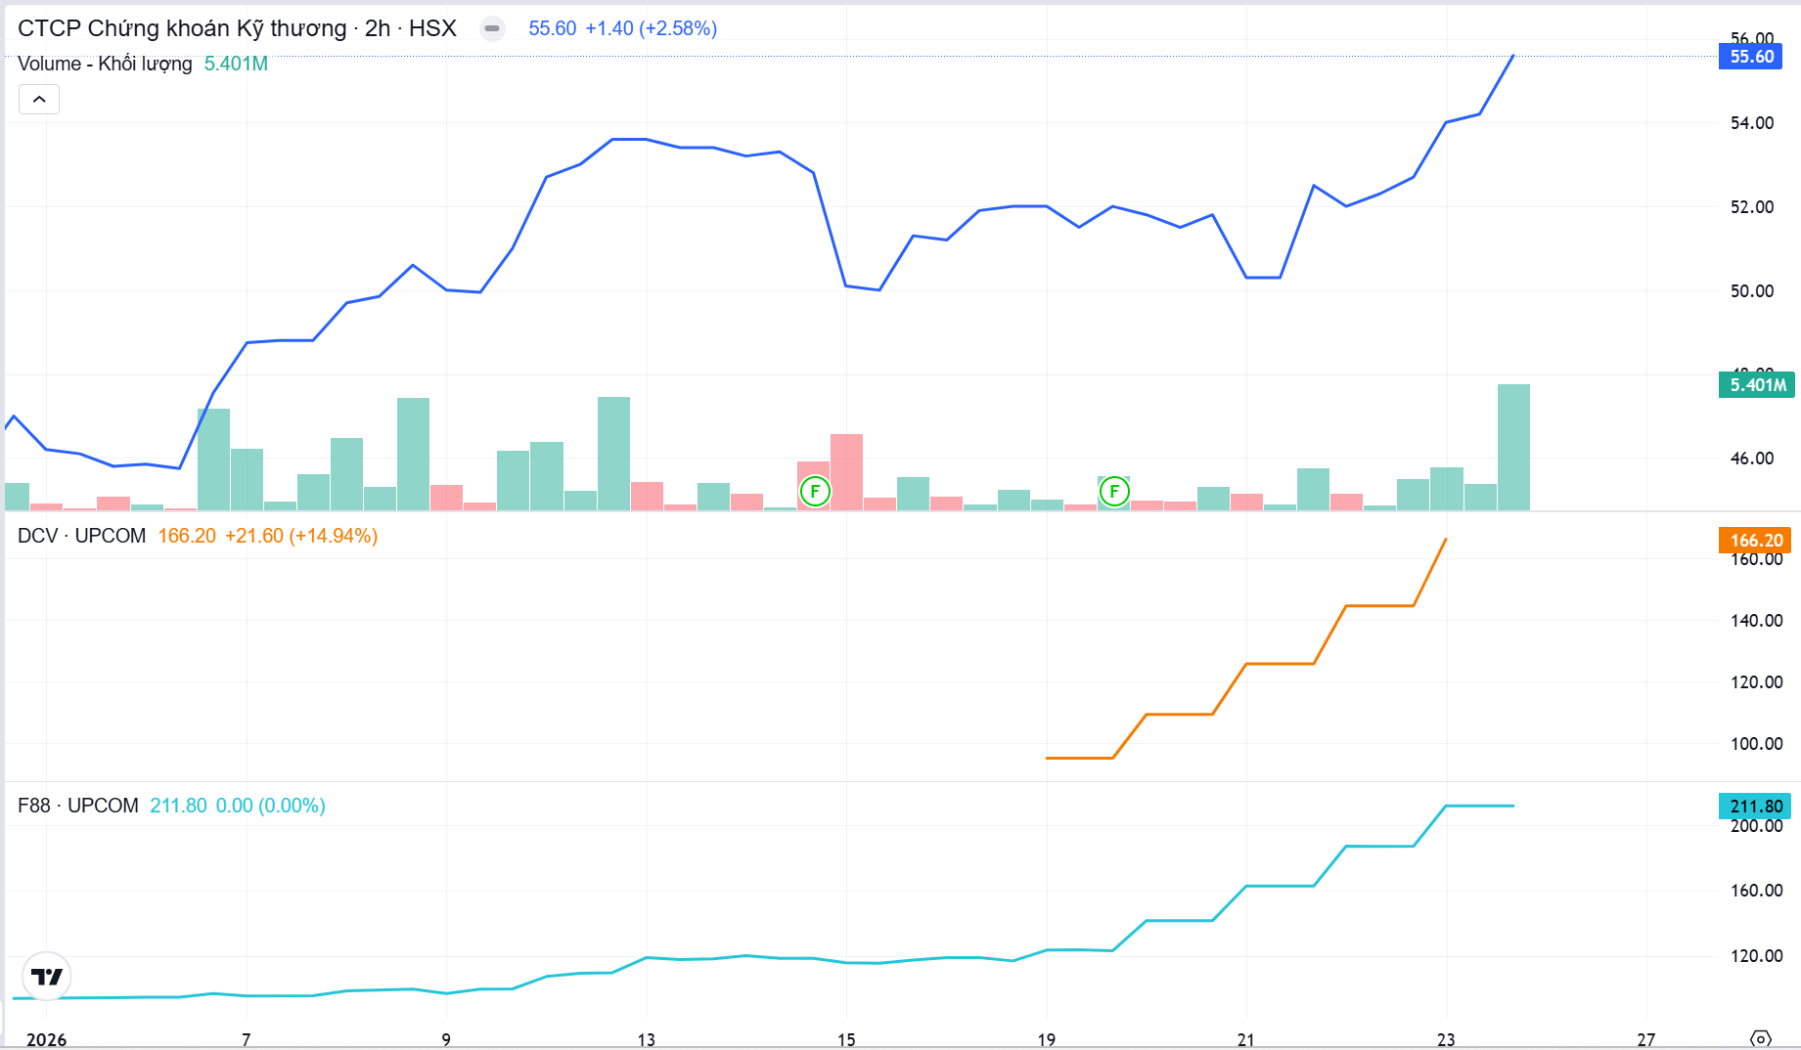Viewport: 1801px width, 1050px height.
Task: Click the 160.00 label on F88 axis
Action: click(1756, 891)
